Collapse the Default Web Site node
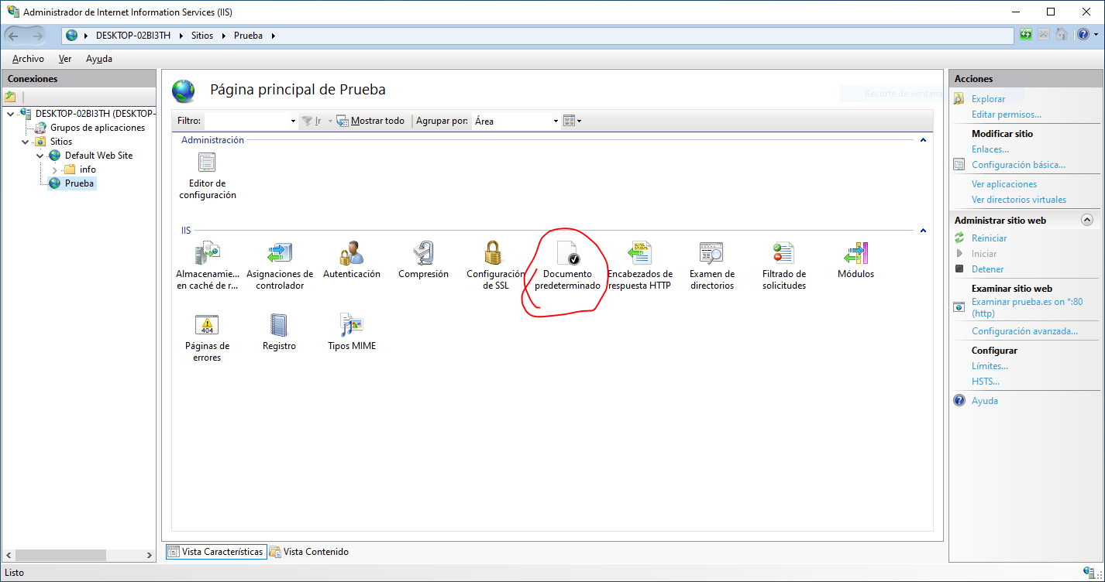This screenshot has width=1105, height=582. 40,156
